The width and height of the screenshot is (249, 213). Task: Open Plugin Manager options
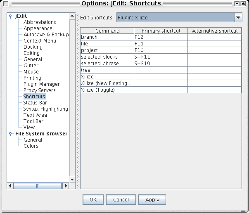click(42, 84)
